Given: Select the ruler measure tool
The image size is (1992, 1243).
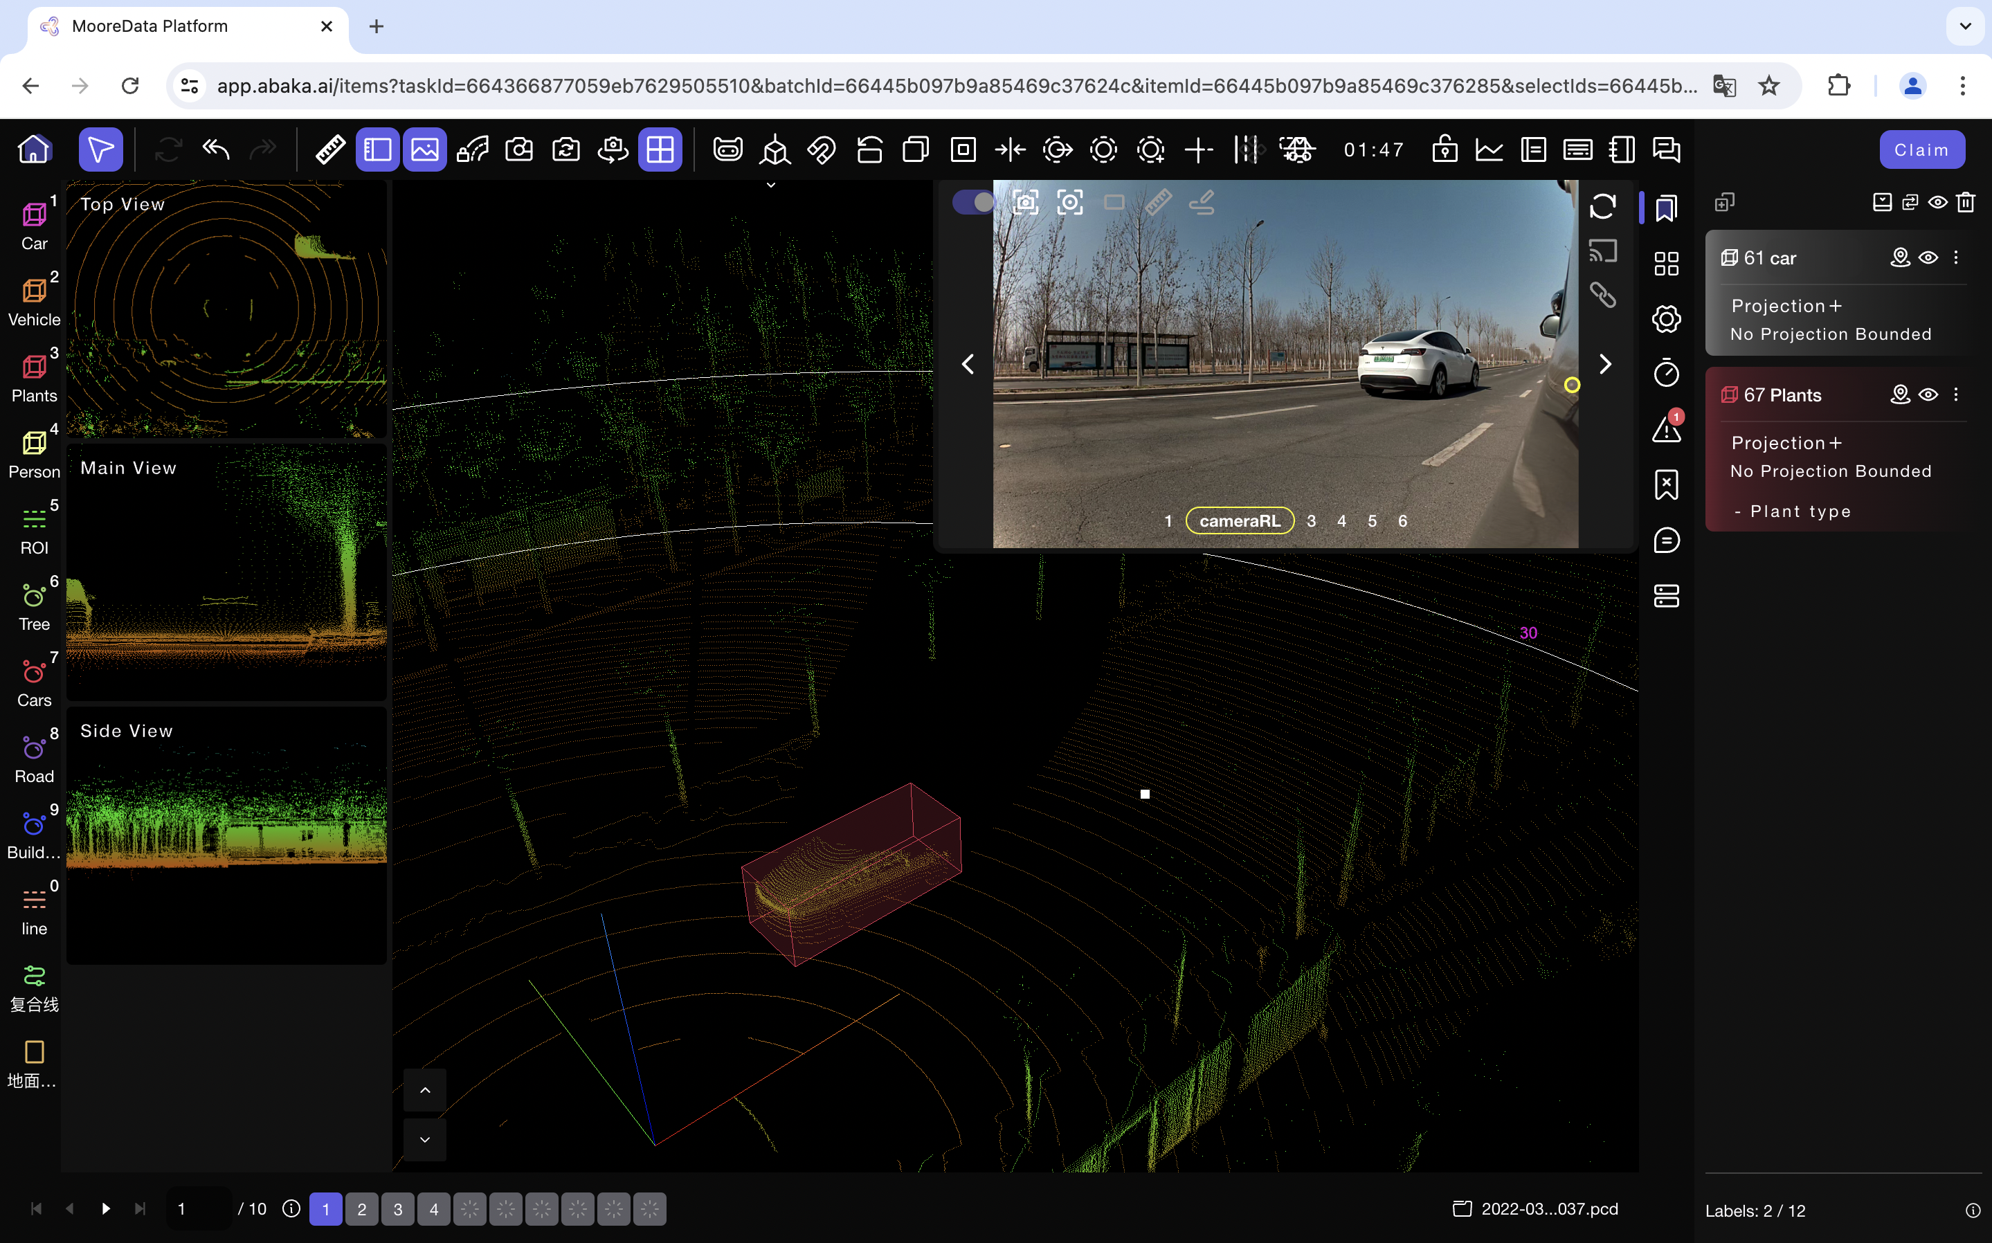Looking at the screenshot, I should tap(329, 149).
